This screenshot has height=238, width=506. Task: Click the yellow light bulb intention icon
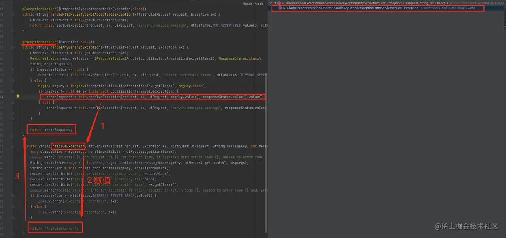pyautogui.click(x=17, y=96)
